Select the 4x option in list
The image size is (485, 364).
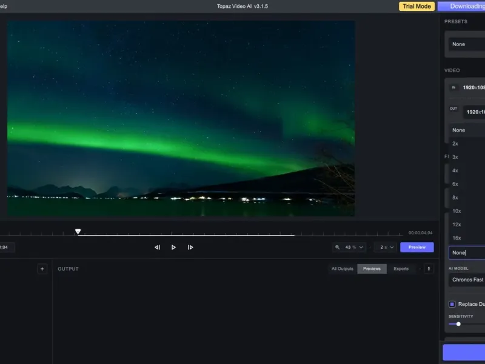(455, 170)
